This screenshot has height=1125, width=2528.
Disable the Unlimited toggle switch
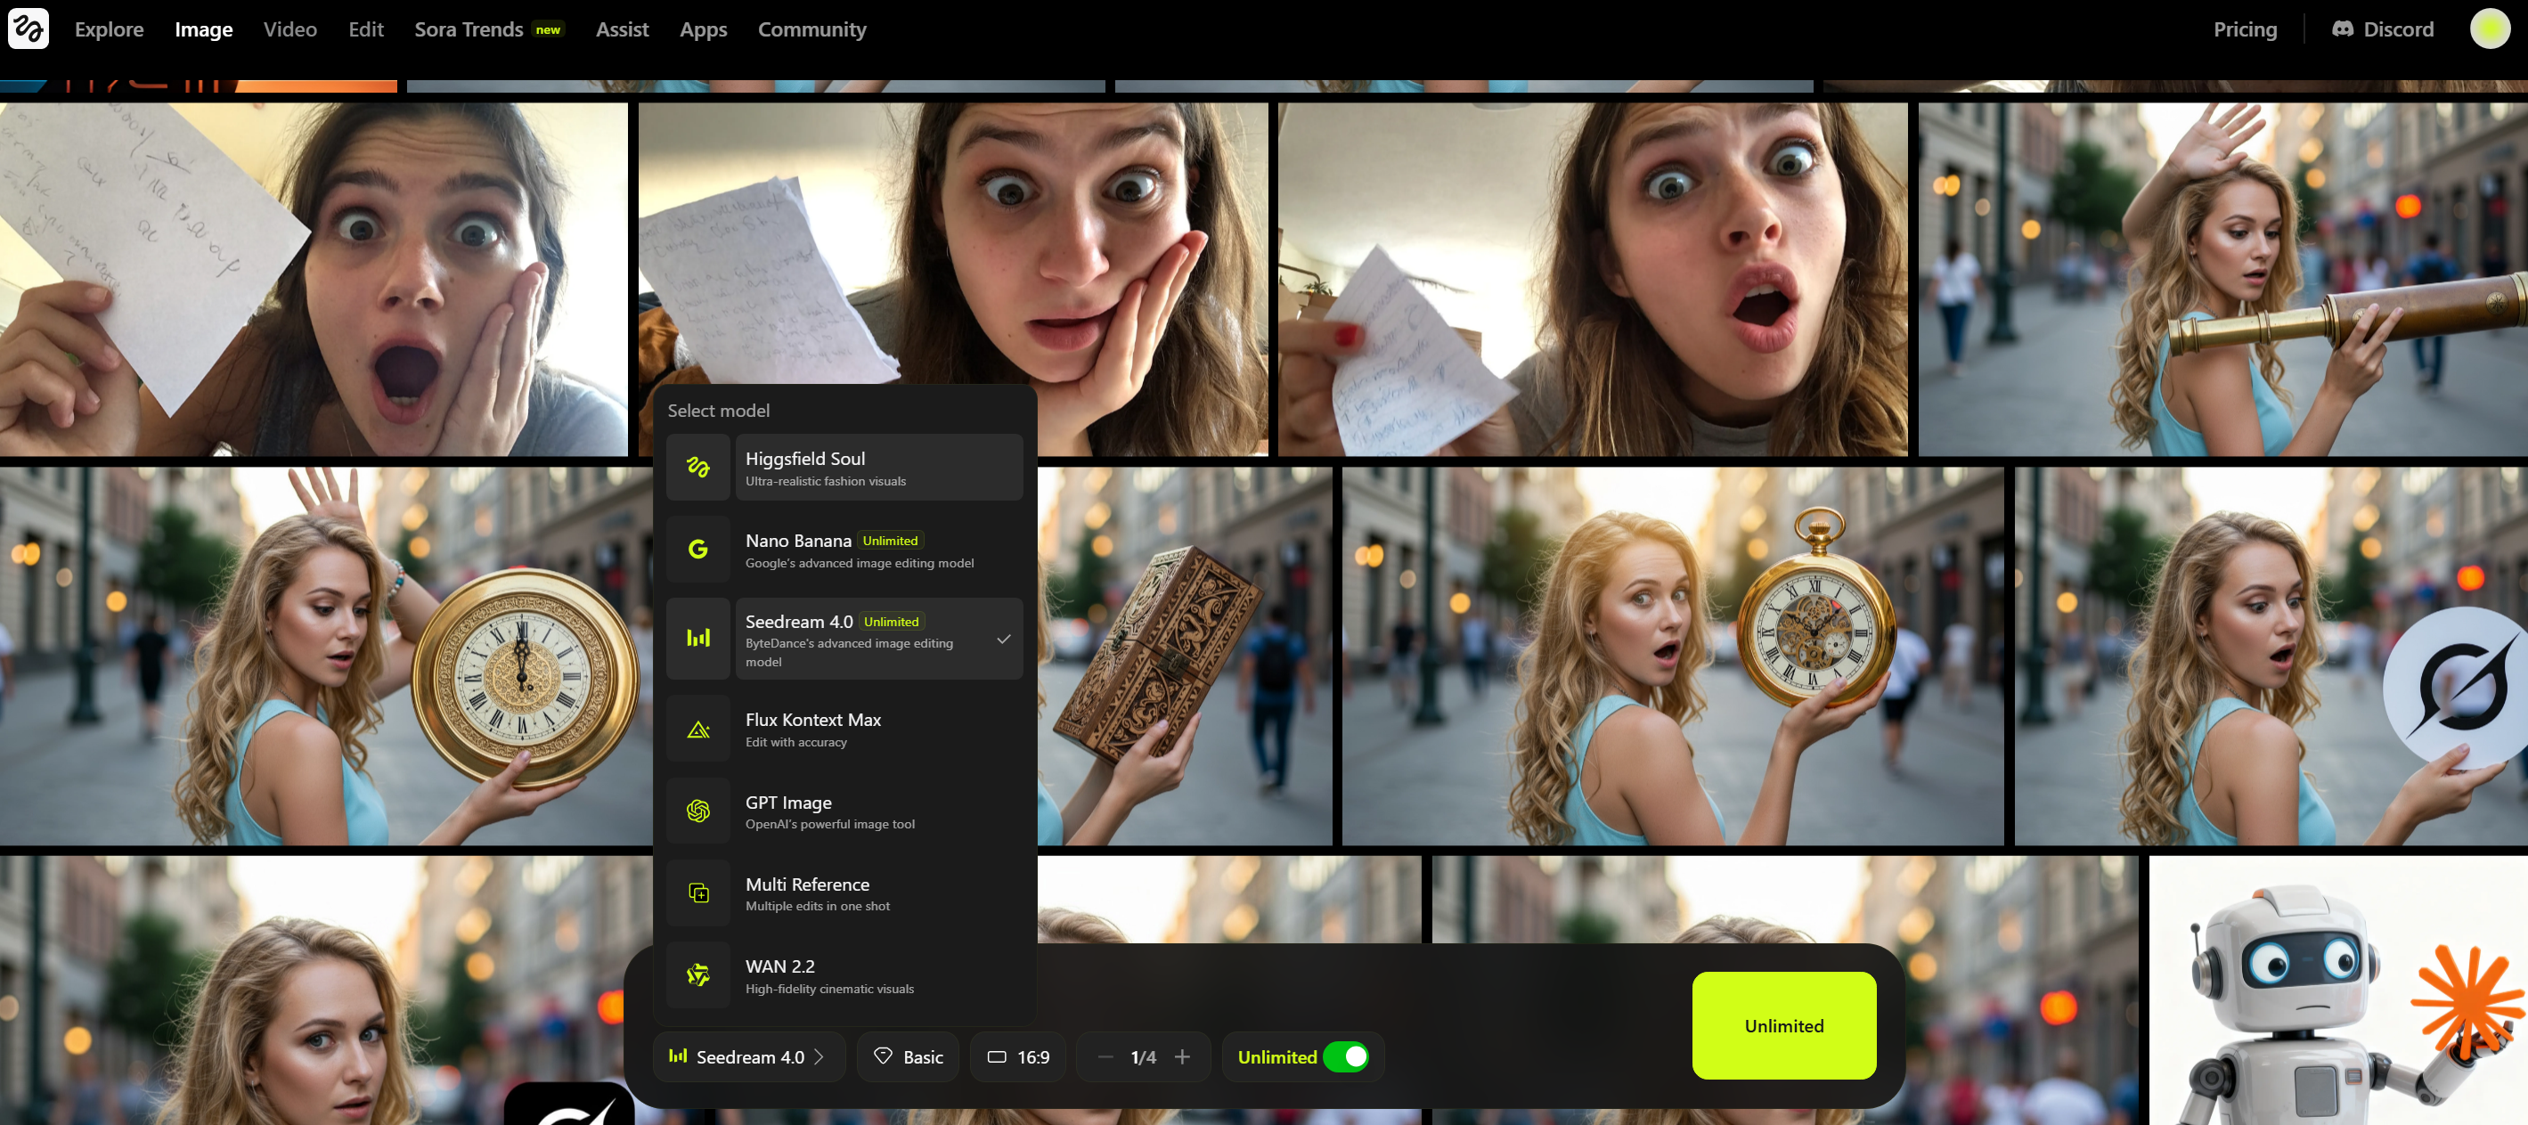tap(1345, 1057)
